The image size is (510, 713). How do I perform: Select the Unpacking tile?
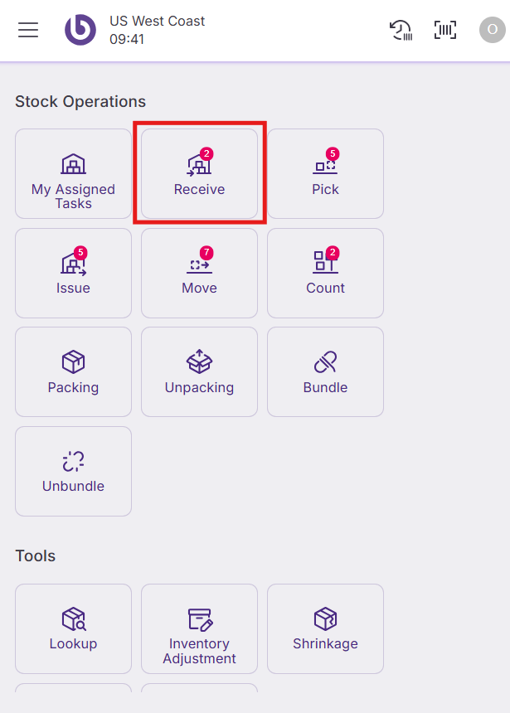pyautogui.click(x=199, y=371)
